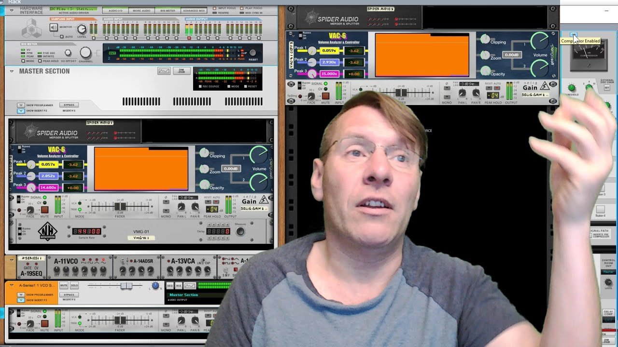The image size is (618, 347).
Task: Click Pan L knob on left Selig Gain
Action: pyautogui.click(x=181, y=207)
